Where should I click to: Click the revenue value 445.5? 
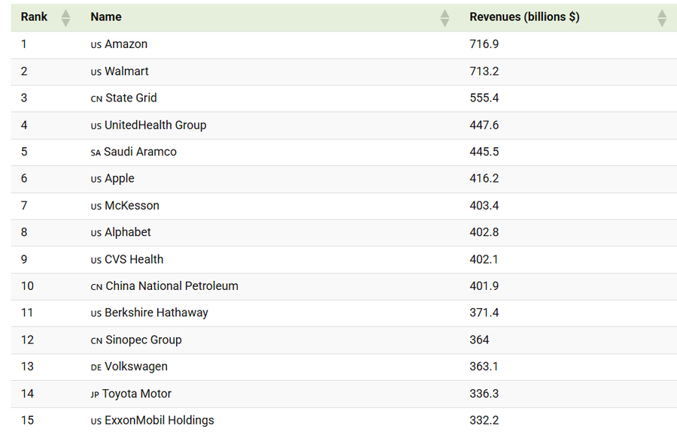pos(484,152)
